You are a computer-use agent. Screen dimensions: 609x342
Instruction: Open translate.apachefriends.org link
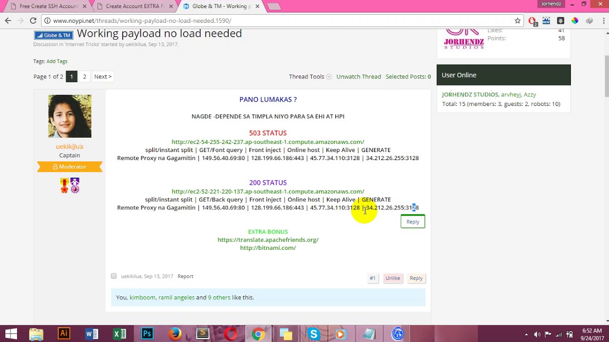pos(268,240)
